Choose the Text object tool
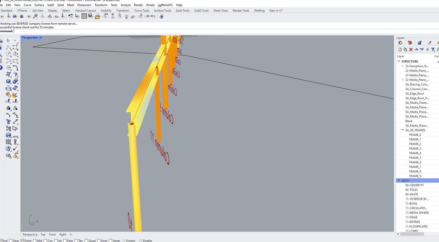This screenshot has height=242, width=439. [8, 122]
